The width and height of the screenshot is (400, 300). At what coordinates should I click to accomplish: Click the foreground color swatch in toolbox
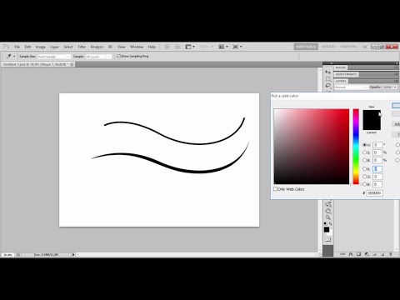click(x=327, y=229)
